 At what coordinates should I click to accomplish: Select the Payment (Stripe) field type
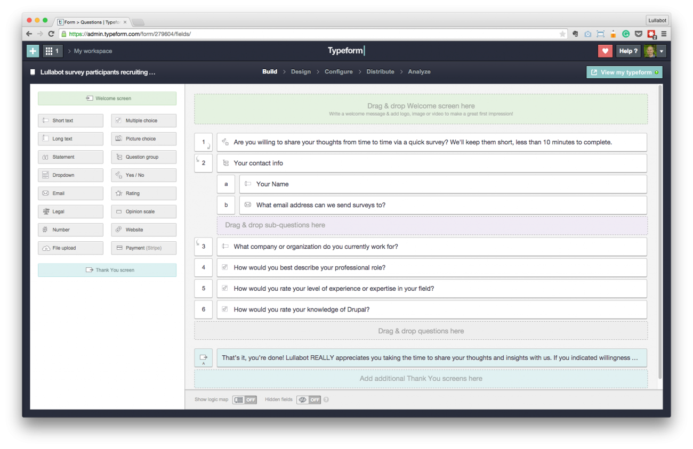(144, 248)
